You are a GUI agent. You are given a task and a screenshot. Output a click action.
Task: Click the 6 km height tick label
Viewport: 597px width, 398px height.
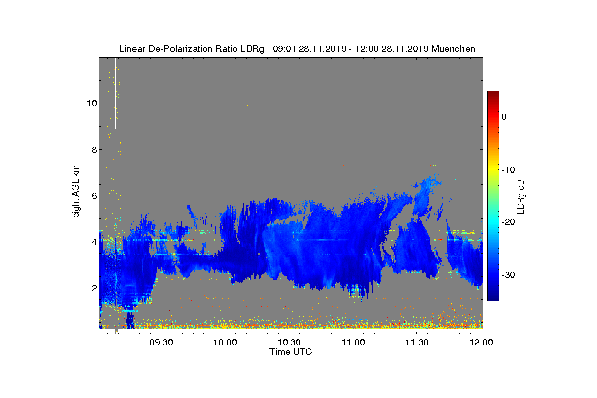tap(94, 196)
